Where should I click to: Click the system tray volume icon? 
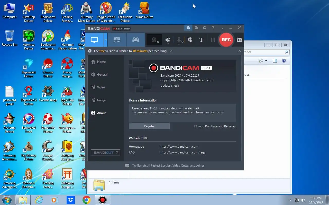pyautogui.click(x=303, y=200)
